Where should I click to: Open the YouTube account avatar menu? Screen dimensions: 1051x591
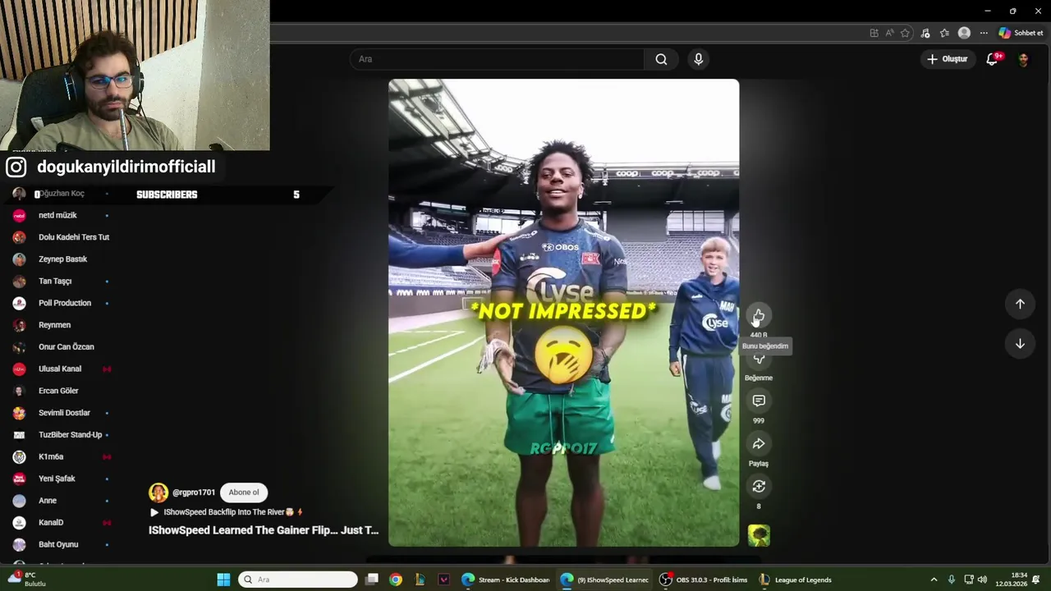point(1023,59)
